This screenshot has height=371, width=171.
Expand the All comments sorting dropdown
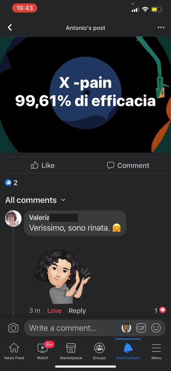(35, 200)
